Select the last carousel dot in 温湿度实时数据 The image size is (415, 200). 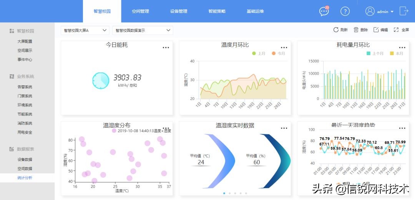246,193
